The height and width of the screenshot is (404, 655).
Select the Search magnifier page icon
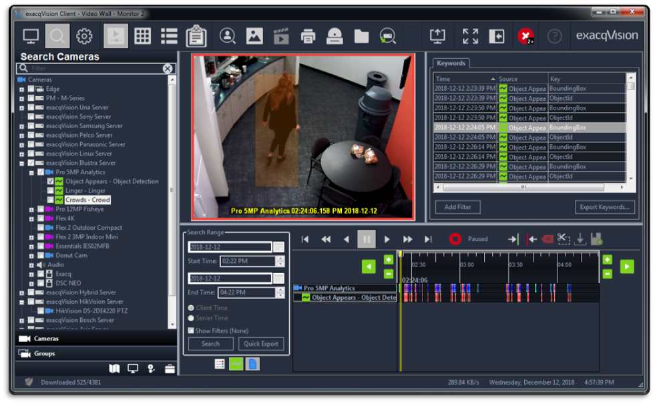click(x=57, y=36)
